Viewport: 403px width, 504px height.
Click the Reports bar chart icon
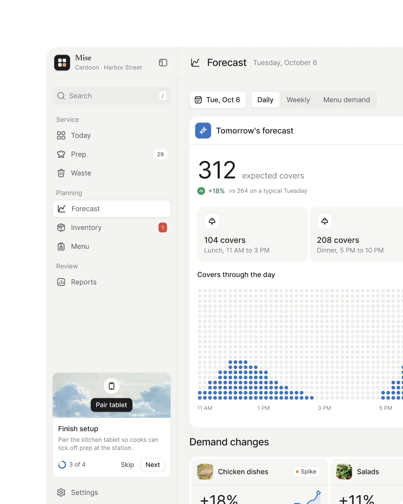coord(61,282)
